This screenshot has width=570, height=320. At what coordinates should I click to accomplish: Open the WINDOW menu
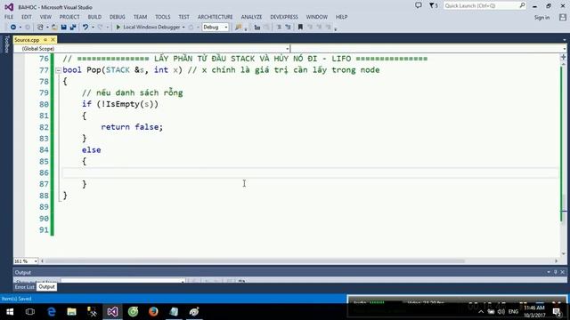click(x=317, y=17)
